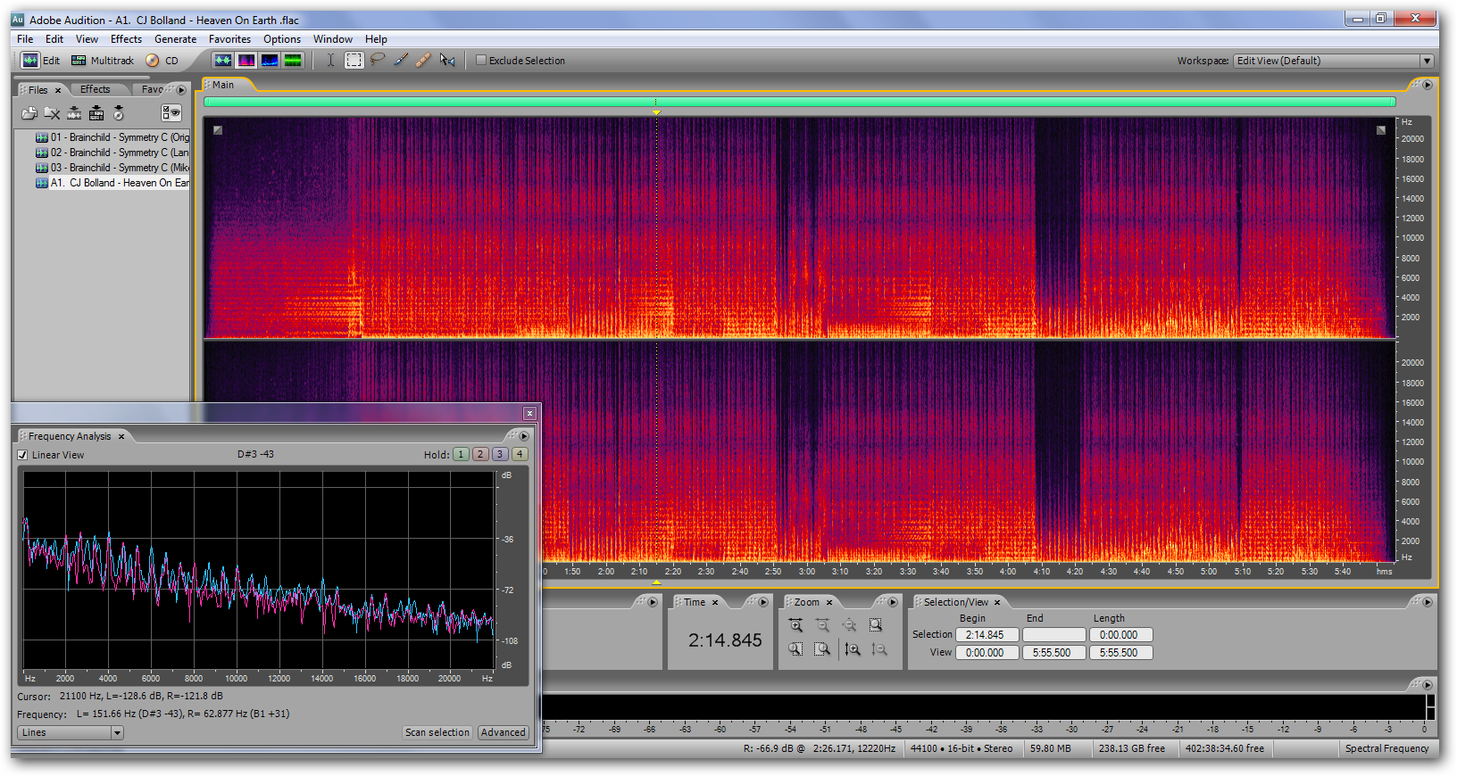Screen dimensions: 1457x776
Task: Click the Advanced button
Action: tap(503, 732)
